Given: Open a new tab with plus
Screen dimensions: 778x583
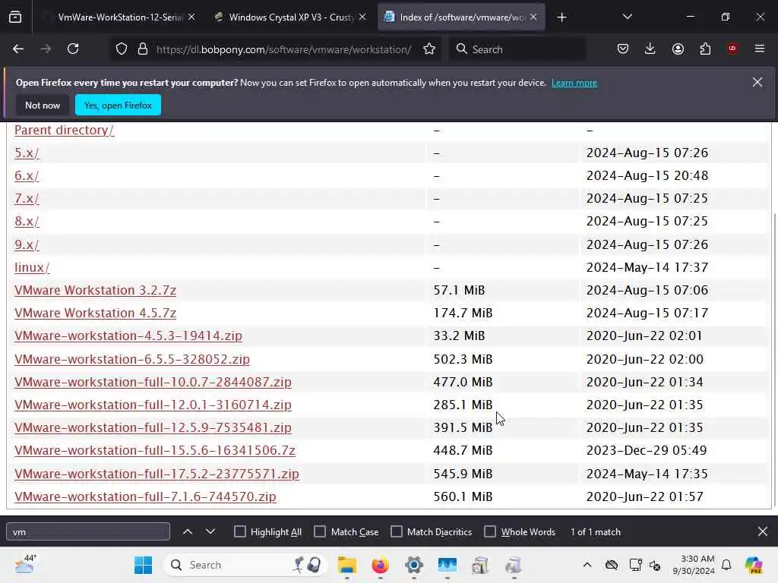Looking at the screenshot, I should pyautogui.click(x=561, y=17).
